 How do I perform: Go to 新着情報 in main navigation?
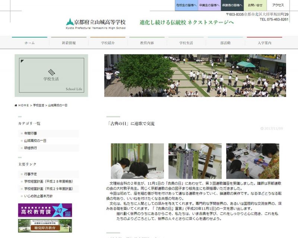(69, 43)
